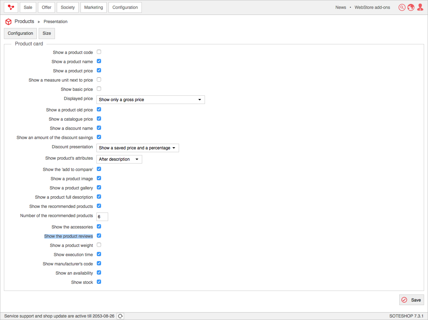The image size is (428, 320).
Task: Click the red Products cube icon
Action: (9, 22)
